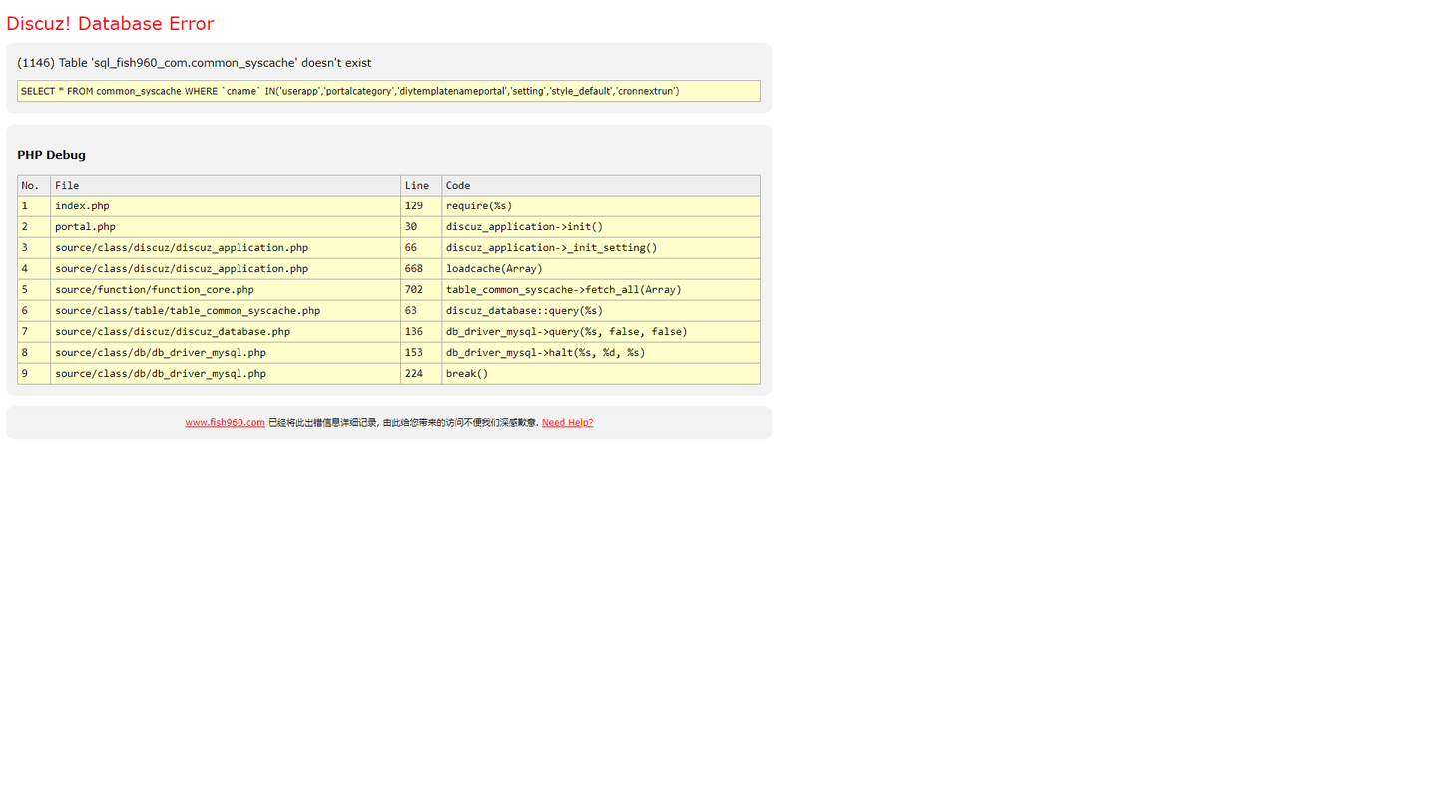Viewport: 1437px width, 808px height.
Task: Click the Line column header
Action: 421,186
